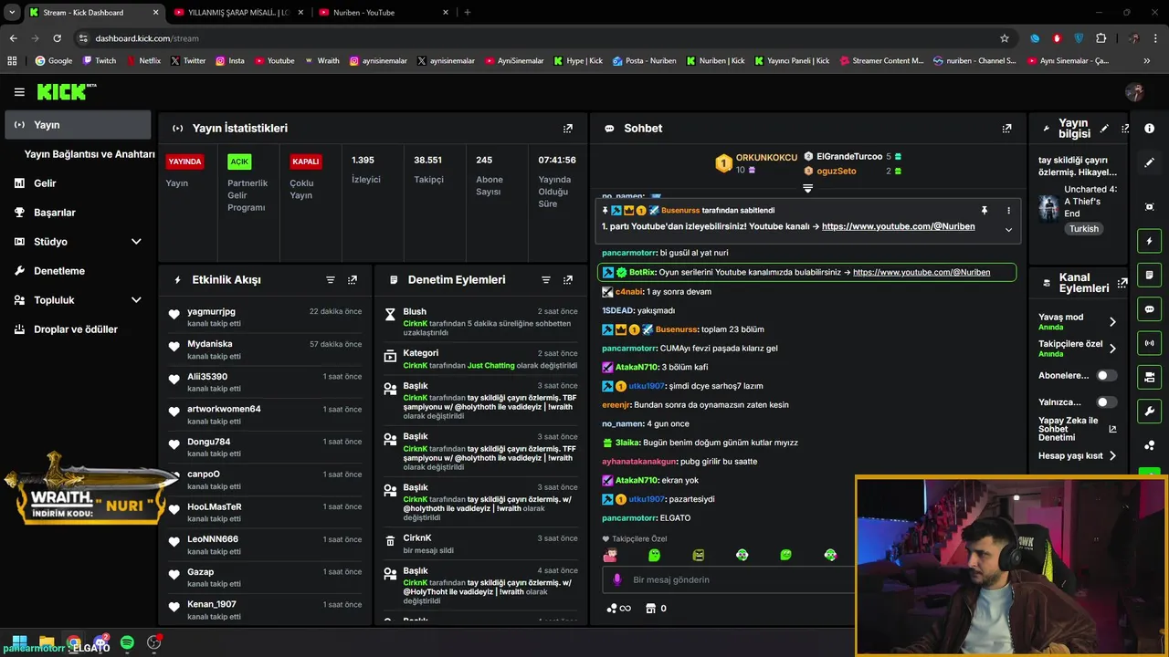Reload the browser page
Screen dimensions: 1169x657
[x=57, y=38]
